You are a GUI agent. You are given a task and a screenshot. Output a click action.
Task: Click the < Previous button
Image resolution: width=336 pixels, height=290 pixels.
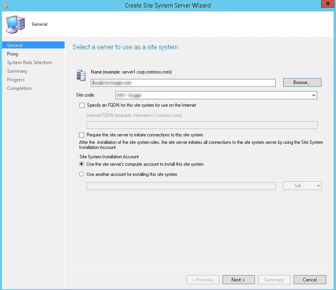pyautogui.click(x=203, y=280)
